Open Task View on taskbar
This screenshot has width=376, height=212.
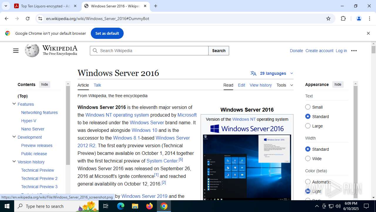[x=106, y=206]
